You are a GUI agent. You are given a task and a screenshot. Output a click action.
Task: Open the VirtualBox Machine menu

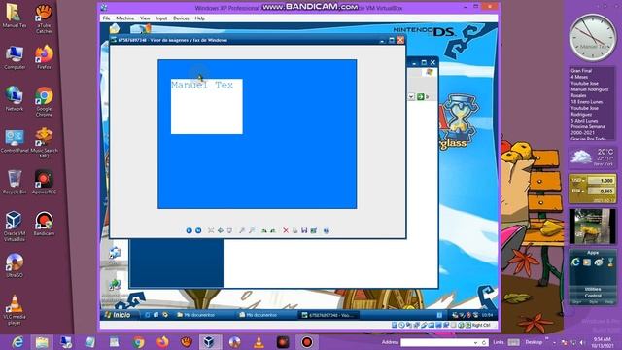pyautogui.click(x=125, y=18)
